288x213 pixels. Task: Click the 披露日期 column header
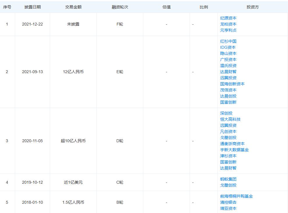tap(33, 7)
